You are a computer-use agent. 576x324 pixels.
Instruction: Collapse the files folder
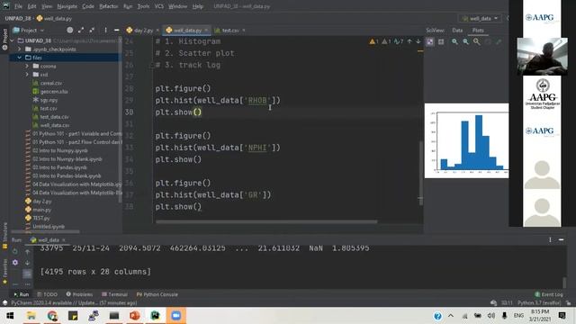point(20,58)
